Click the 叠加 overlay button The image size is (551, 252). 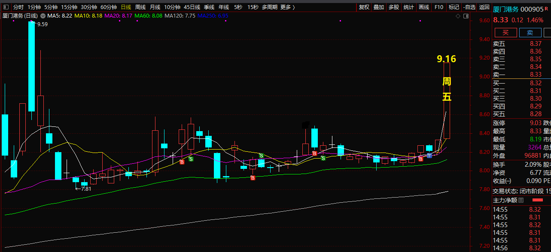pos(379,7)
